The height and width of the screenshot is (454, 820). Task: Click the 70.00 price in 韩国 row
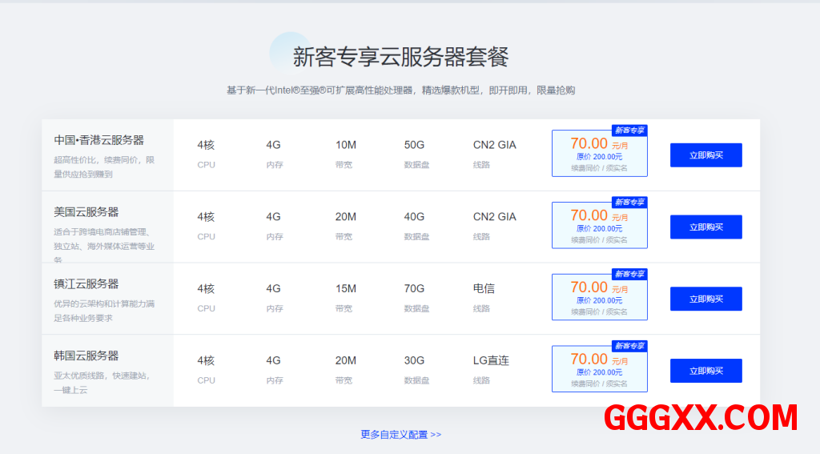pyautogui.click(x=589, y=360)
